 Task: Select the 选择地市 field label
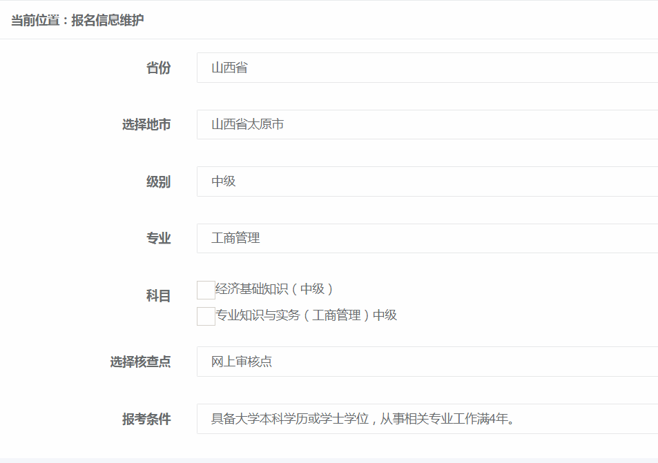click(146, 125)
